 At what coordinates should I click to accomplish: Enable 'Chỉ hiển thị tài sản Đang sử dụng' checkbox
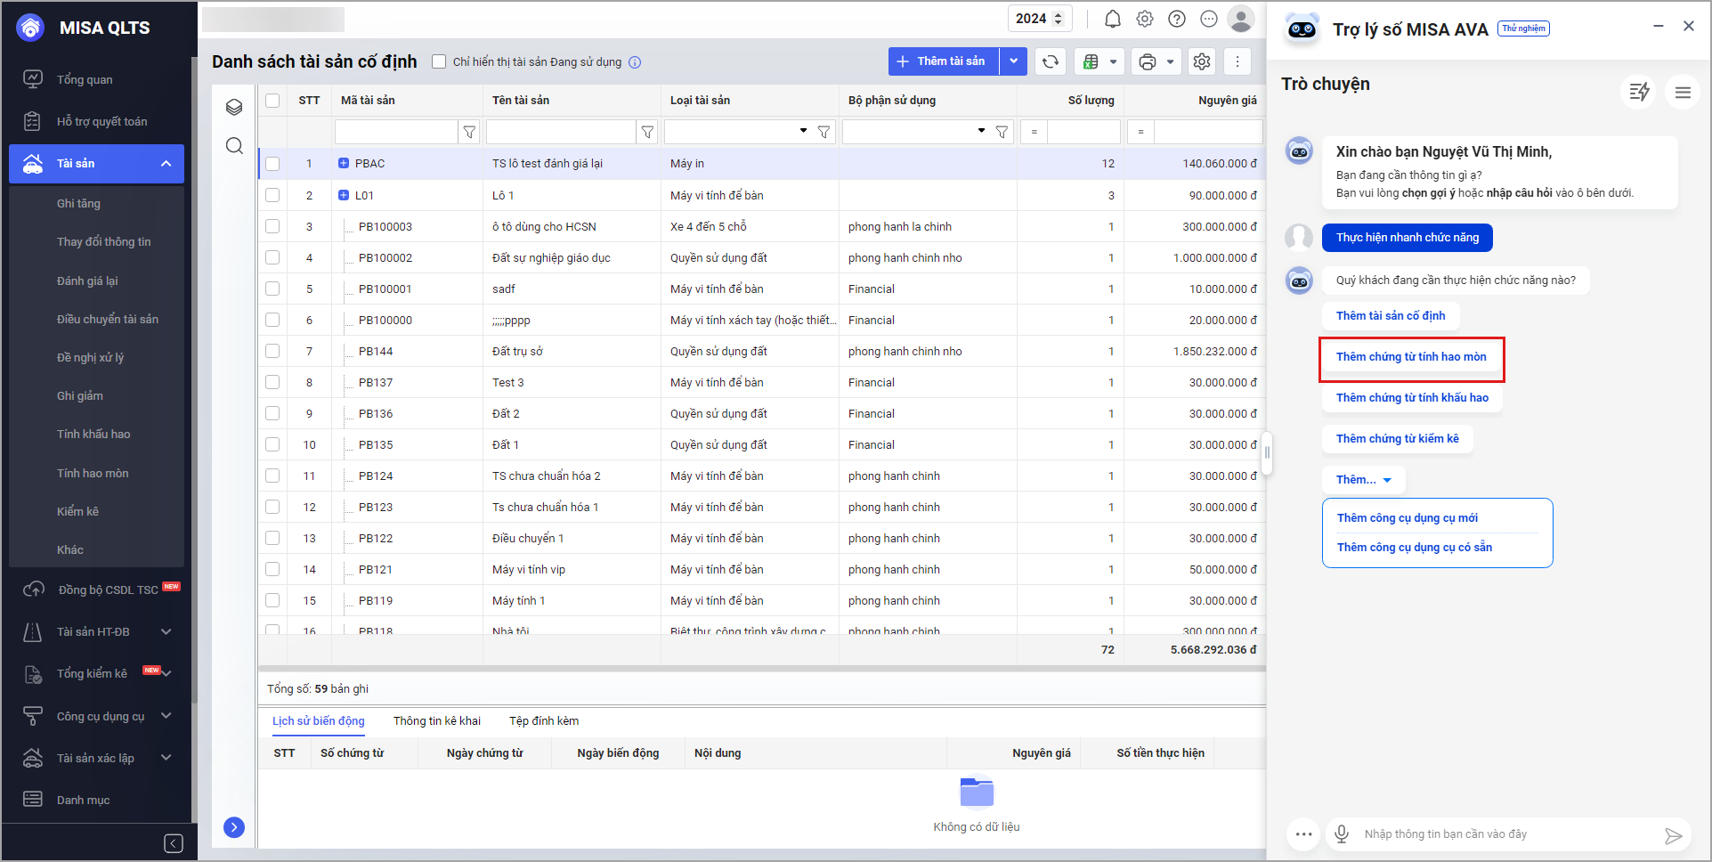[439, 61]
